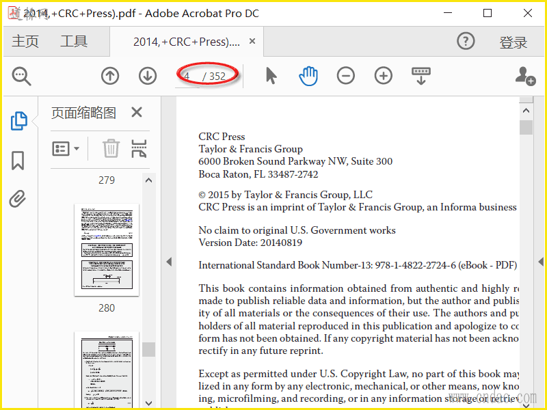Click 'Boca Raton, FL 33487-2742' line
Viewport: 547px width, 410px height.
click(x=258, y=174)
